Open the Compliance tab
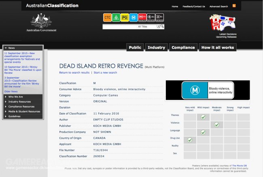Screen dimensions: 263x177 (x=183, y=48)
